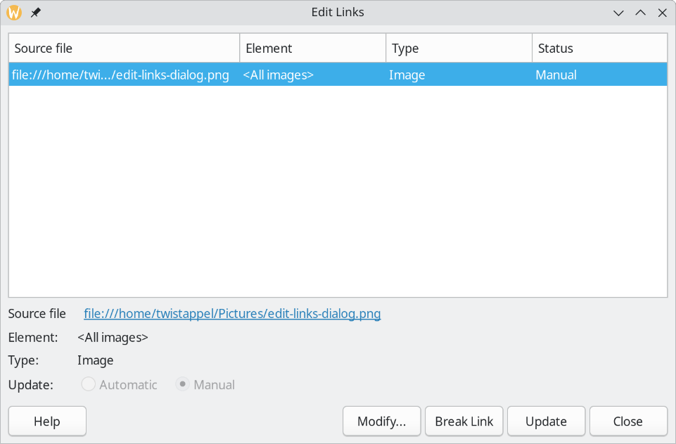The height and width of the screenshot is (444, 676).
Task: Toggle the pin icon in the title bar
Action: (34, 12)
